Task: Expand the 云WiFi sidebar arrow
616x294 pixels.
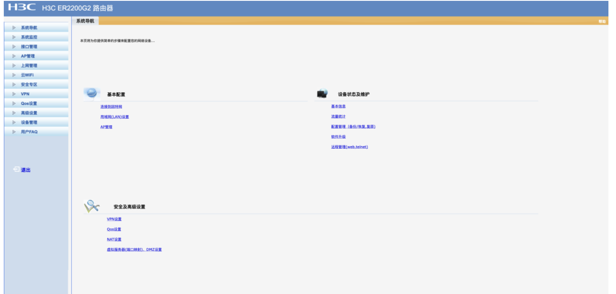Action: click(14, 75)
